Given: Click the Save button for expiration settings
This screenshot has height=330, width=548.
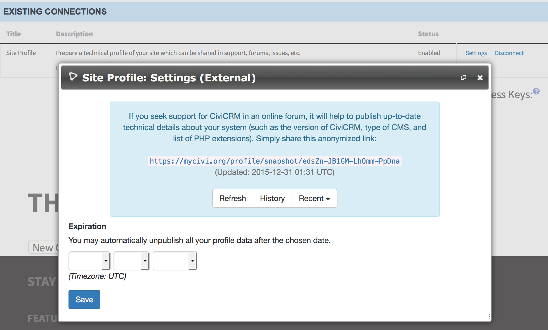Looking at the screenshot, I should (84, 300).
